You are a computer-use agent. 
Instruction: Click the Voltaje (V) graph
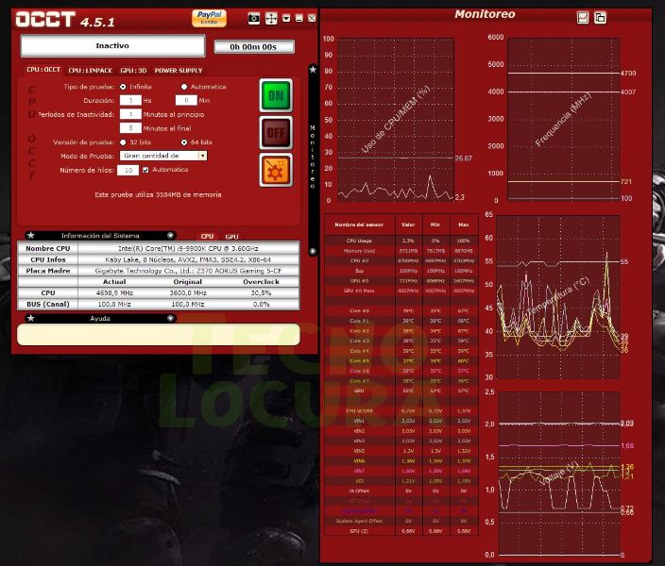tap(559, 474)
